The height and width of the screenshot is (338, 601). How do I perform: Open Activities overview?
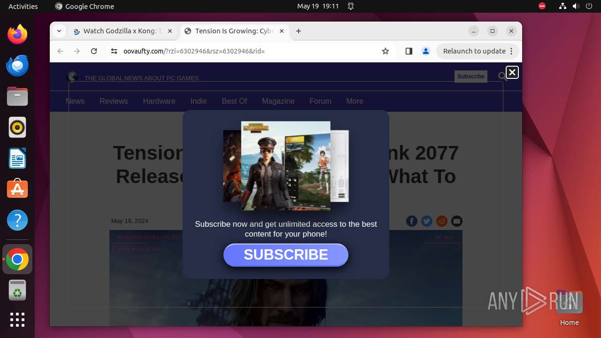(23, 6)
